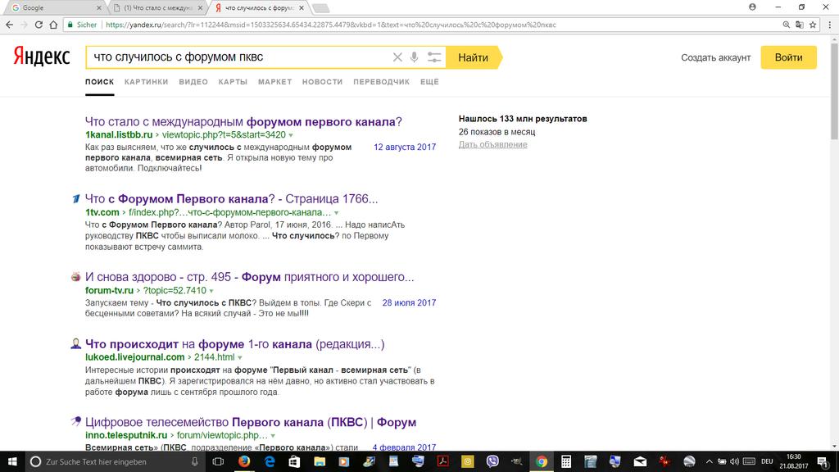
Task: Click the Дать объявление link
Action: (492, 144)
